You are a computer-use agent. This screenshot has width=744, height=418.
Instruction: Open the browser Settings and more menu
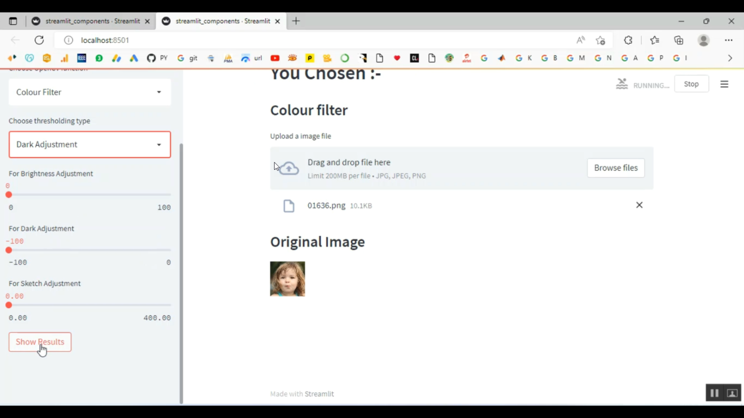729,40
